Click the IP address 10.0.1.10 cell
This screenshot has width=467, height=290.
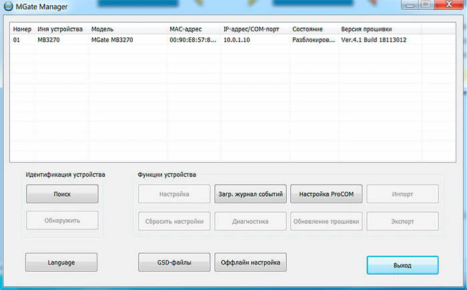tap(237, 40)
